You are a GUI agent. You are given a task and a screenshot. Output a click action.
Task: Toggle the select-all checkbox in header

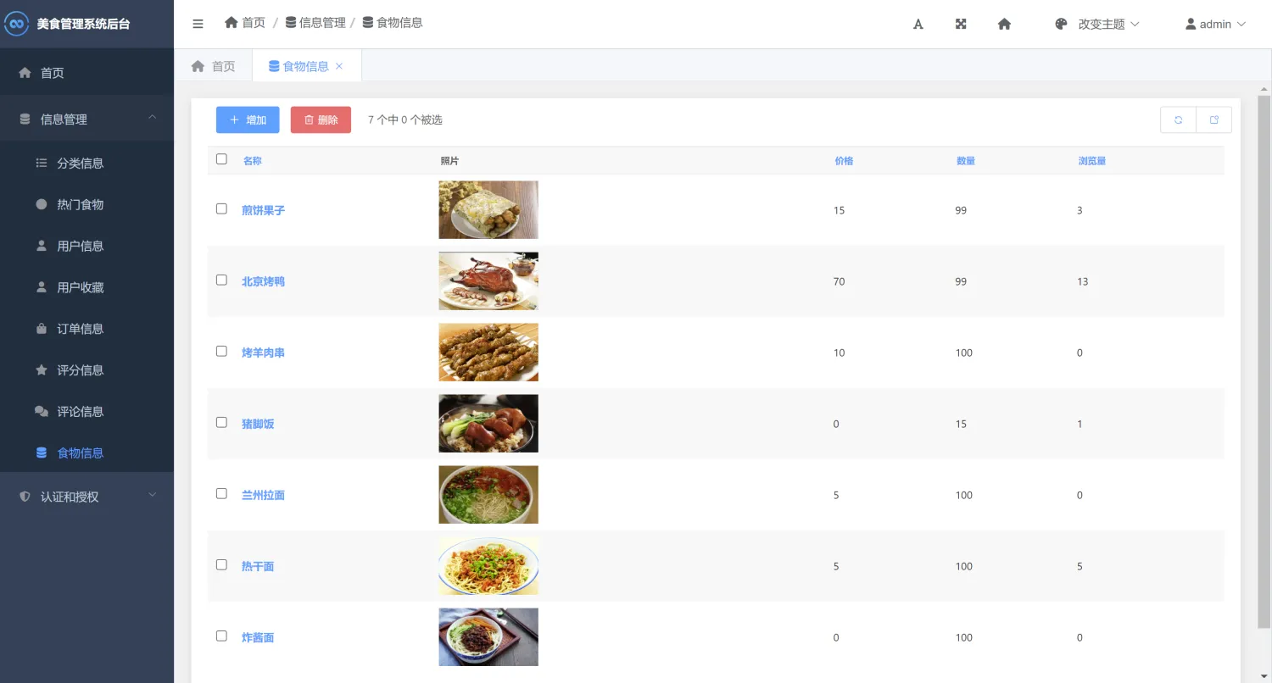(x=221, y=159)
